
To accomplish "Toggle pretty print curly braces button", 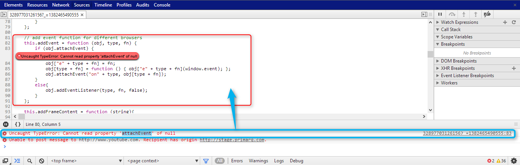I will click(x=18, y=124).
